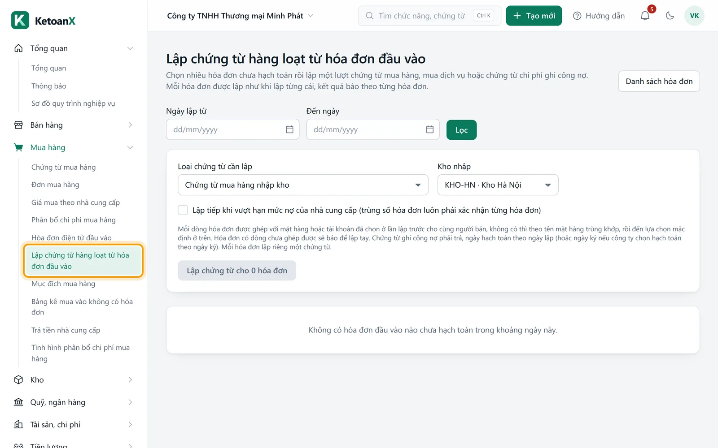
Task: Click the Bán hàng store icon
Action: point(18,125)
